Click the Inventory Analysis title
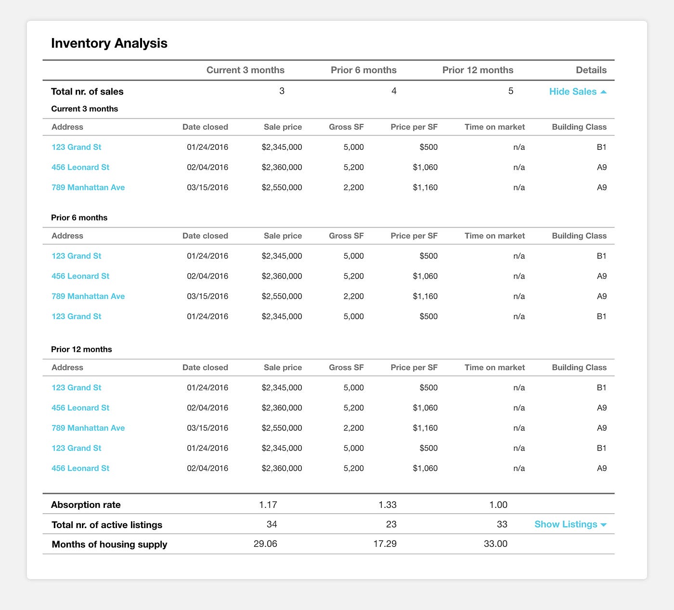674x610 pixels. click(x=109, y=43)
